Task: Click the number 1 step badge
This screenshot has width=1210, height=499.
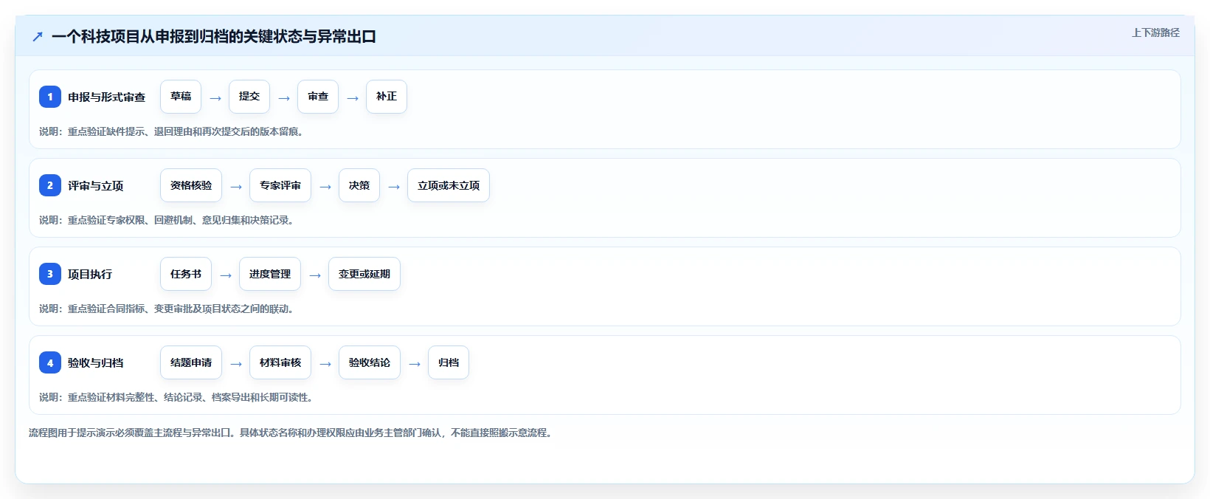Action: click(50, 97)
